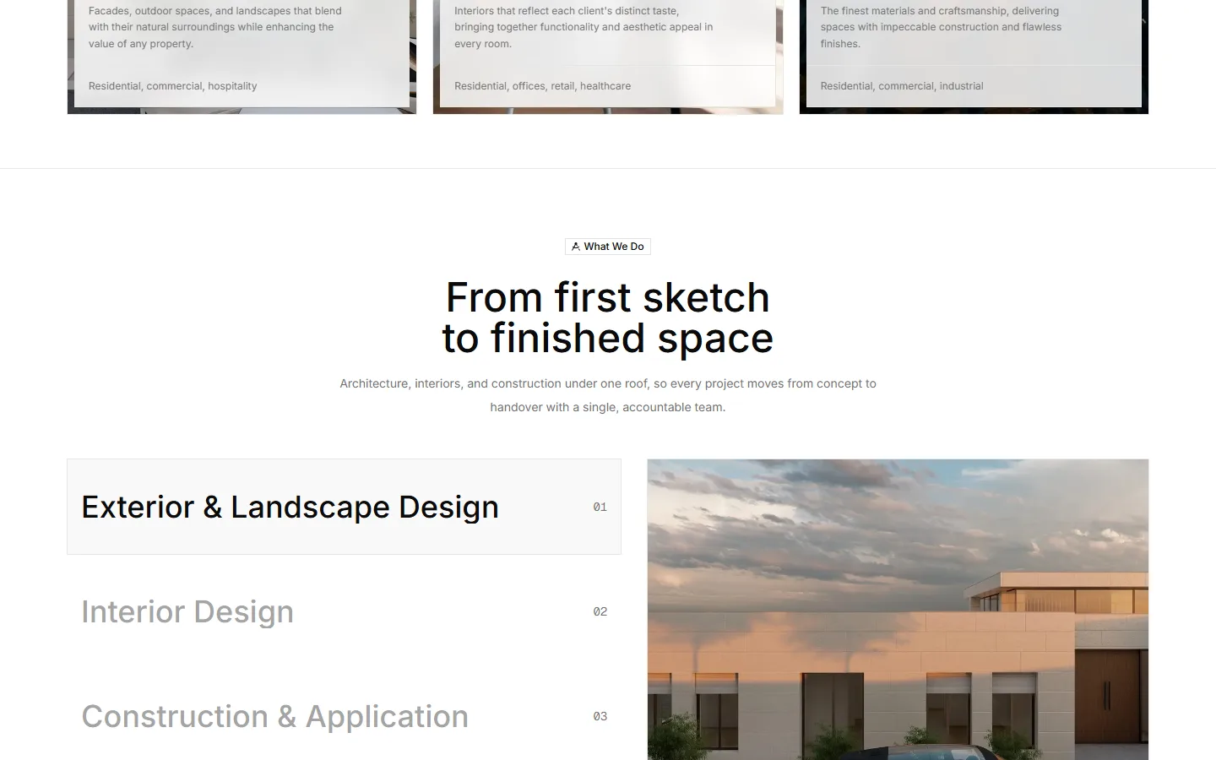Click the number 03 beside Construction & Application

point(600,716)
